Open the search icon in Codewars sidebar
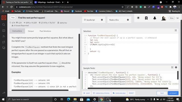The width and height of the screenshot is (182, 102). coord(4,25)
